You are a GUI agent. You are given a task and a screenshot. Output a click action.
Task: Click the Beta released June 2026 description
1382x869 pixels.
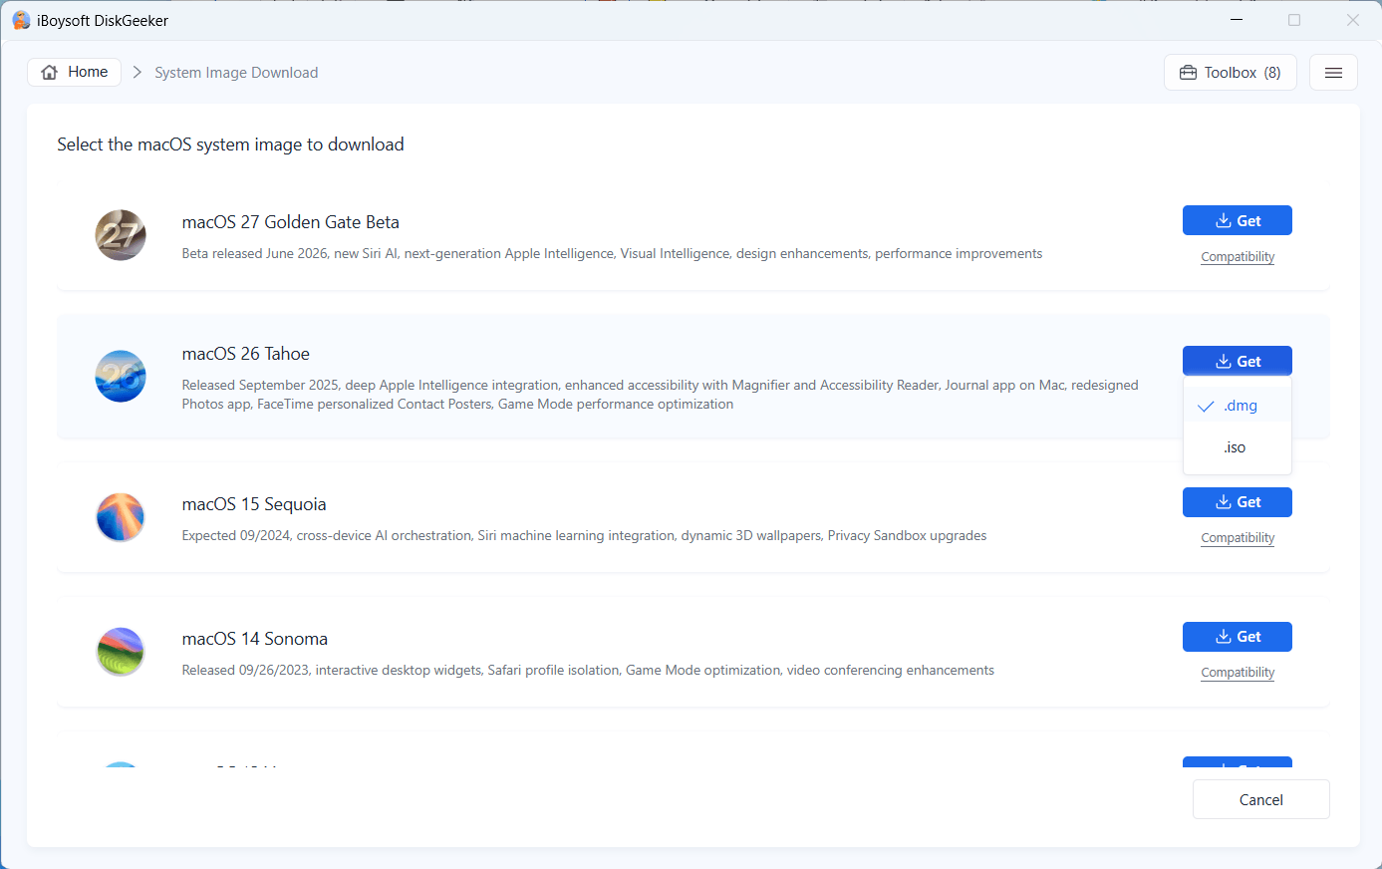pyautogui.click(x=612, y=254)
